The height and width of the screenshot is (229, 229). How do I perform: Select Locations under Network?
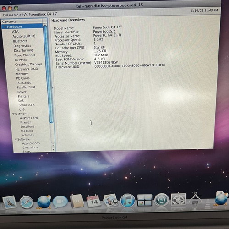[27, 127]
